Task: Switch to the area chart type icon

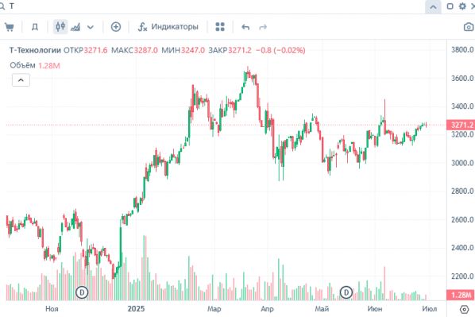Action: click(75, 27)
